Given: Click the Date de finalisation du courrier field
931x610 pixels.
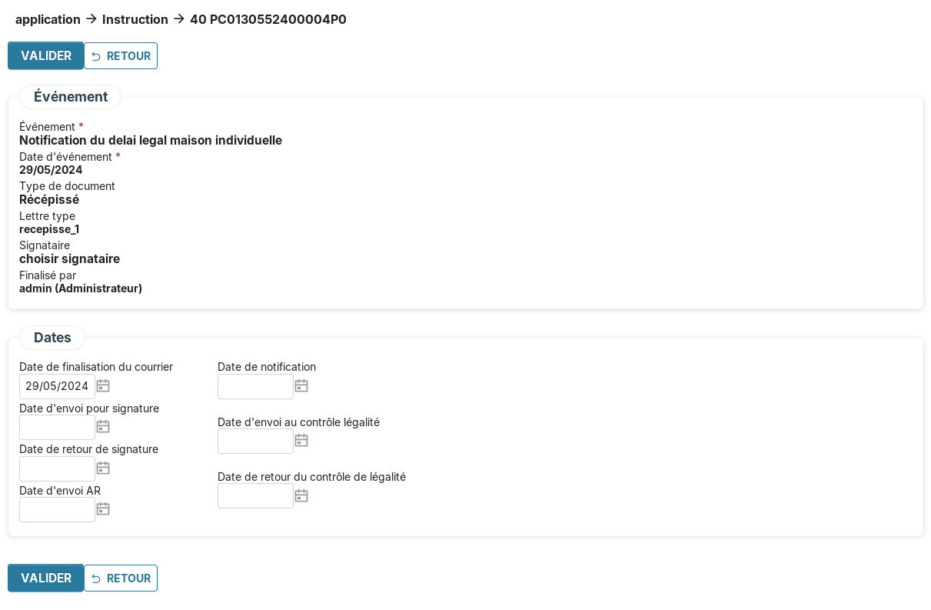Looking at the screenshot, I should (57, 386).
